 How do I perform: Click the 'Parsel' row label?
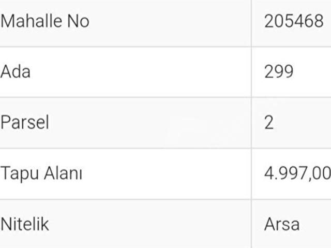point(25,123)
